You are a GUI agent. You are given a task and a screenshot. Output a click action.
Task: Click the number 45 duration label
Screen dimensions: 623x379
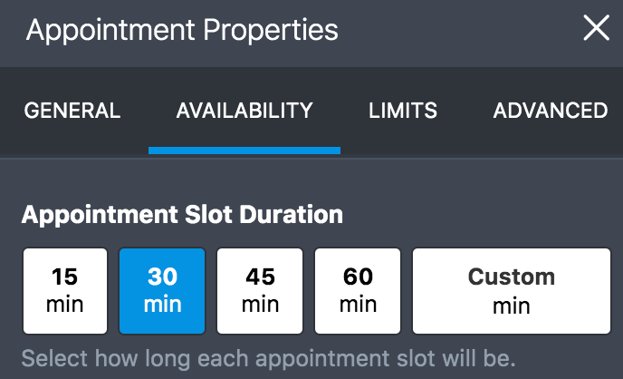(262, 277)
